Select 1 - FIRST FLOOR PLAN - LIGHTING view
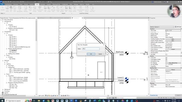Viewport: 182px width, 102px height. 20,69
